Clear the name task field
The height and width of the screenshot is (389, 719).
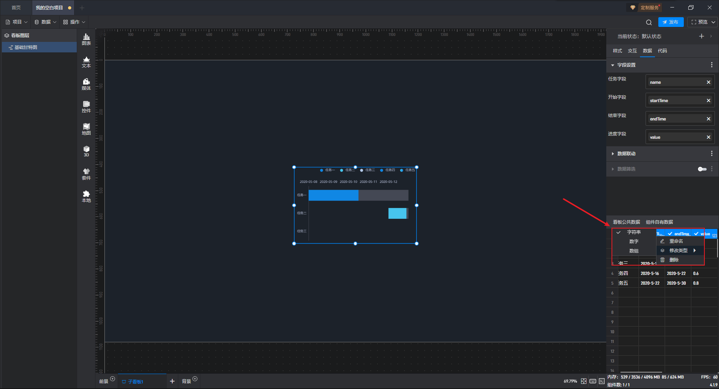click(709, 82)
